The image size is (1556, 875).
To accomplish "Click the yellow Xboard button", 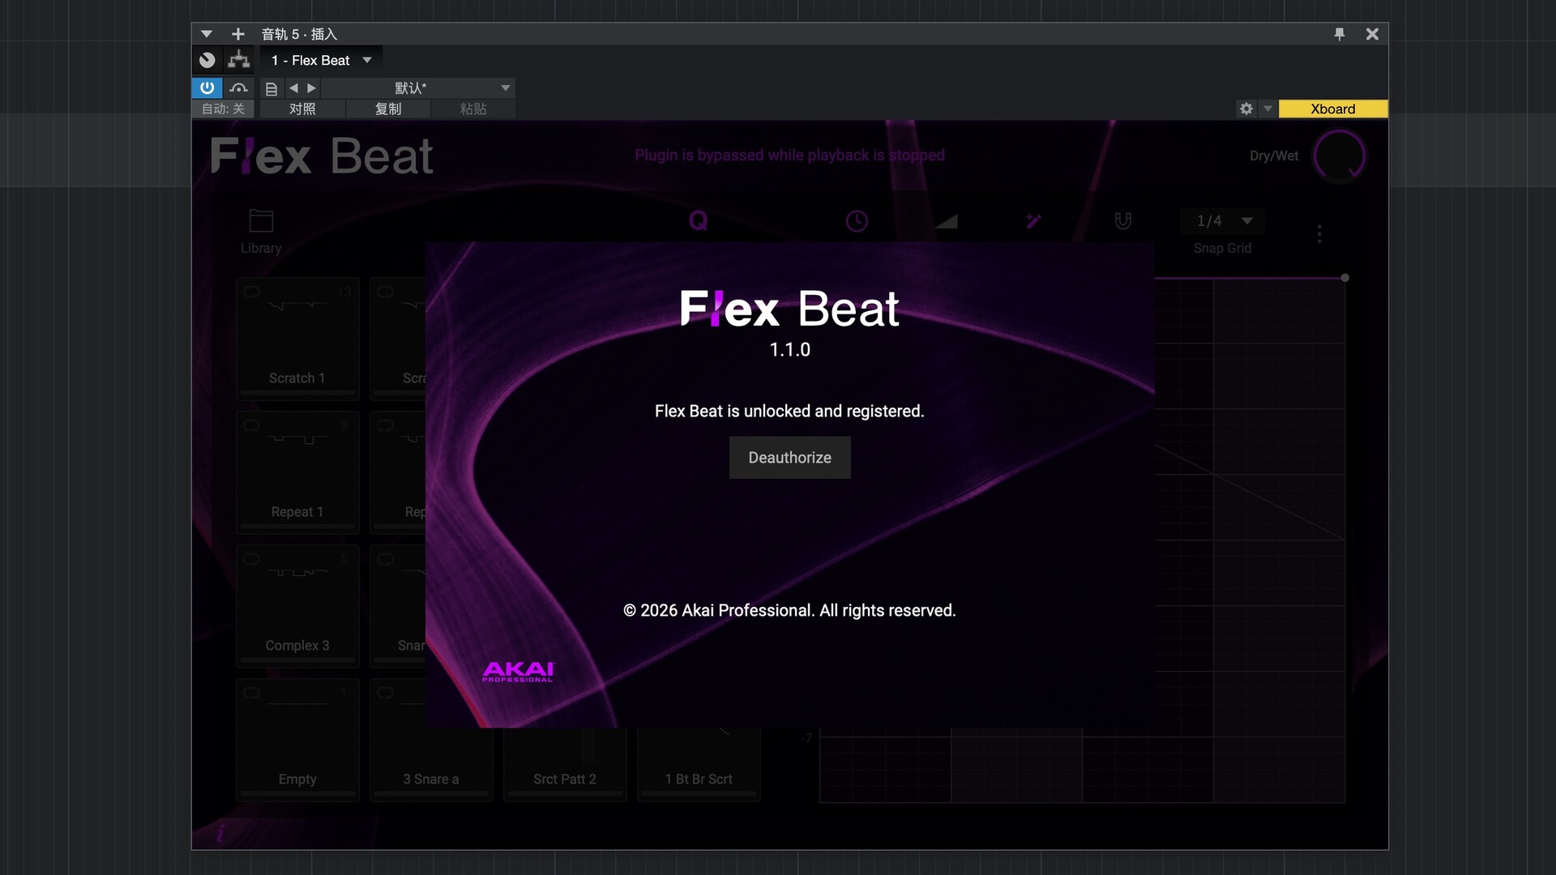I will [1332, 109].
